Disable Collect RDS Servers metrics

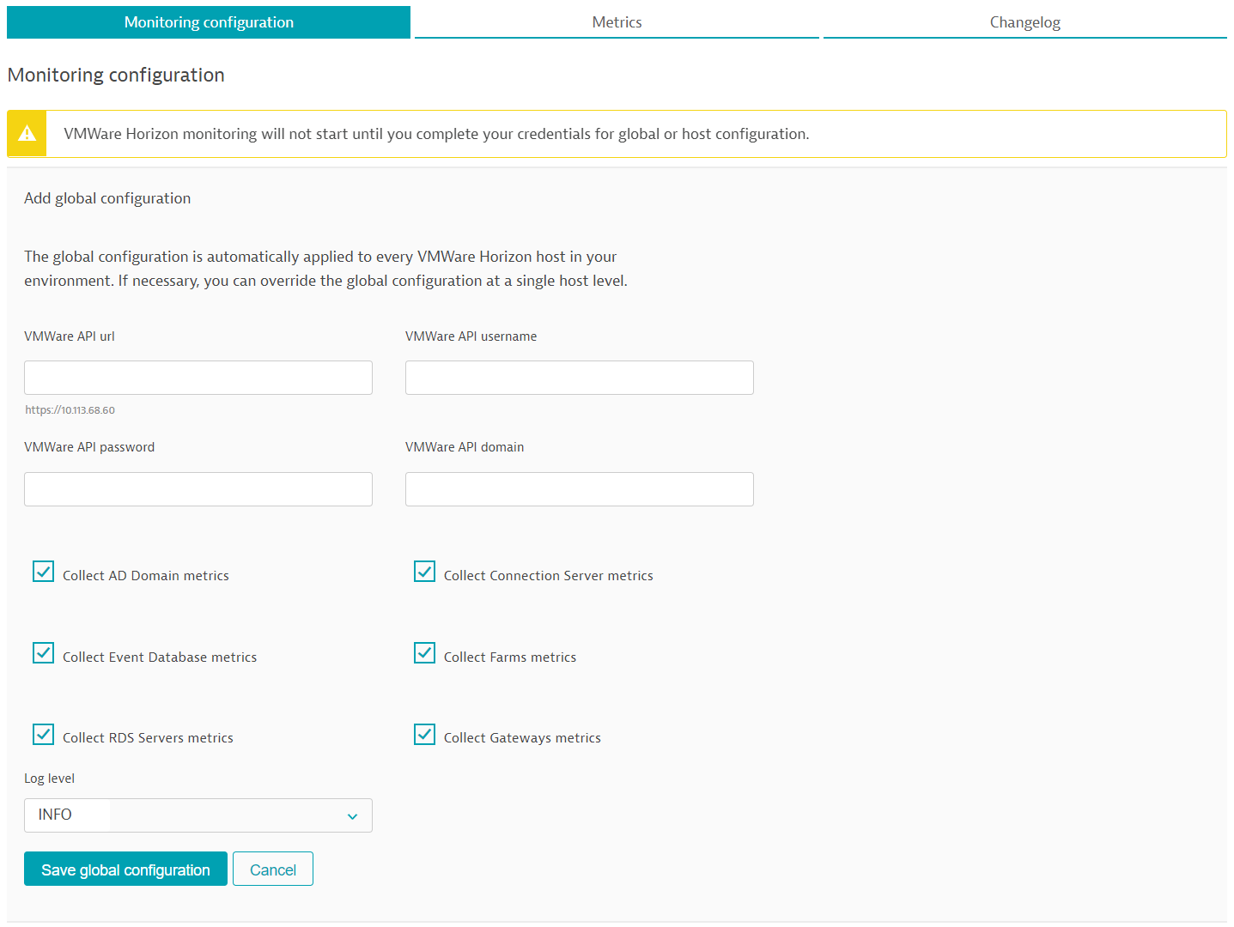point(44,735)
